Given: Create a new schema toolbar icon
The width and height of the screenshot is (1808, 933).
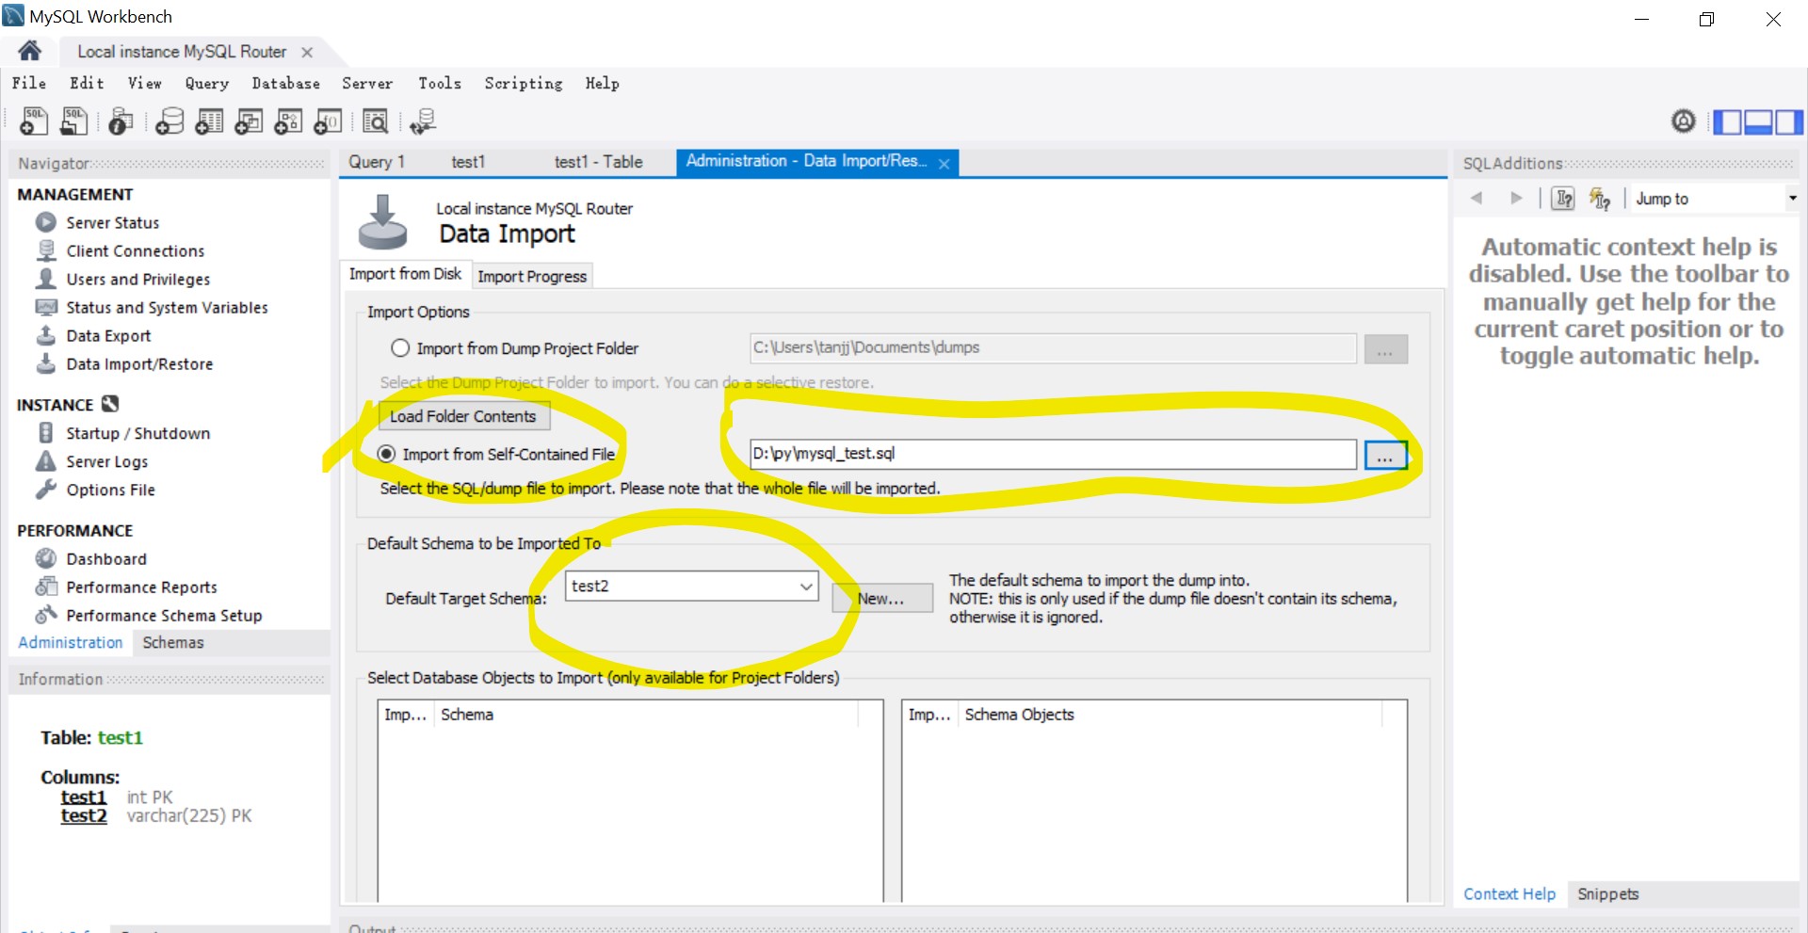Looking at the screenshot, I should (x=169, y=121).
